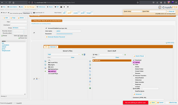The width and height of the screenshot is (178, 105).
Task: Reload the page using browser reload button
Action: click(10, 2)
